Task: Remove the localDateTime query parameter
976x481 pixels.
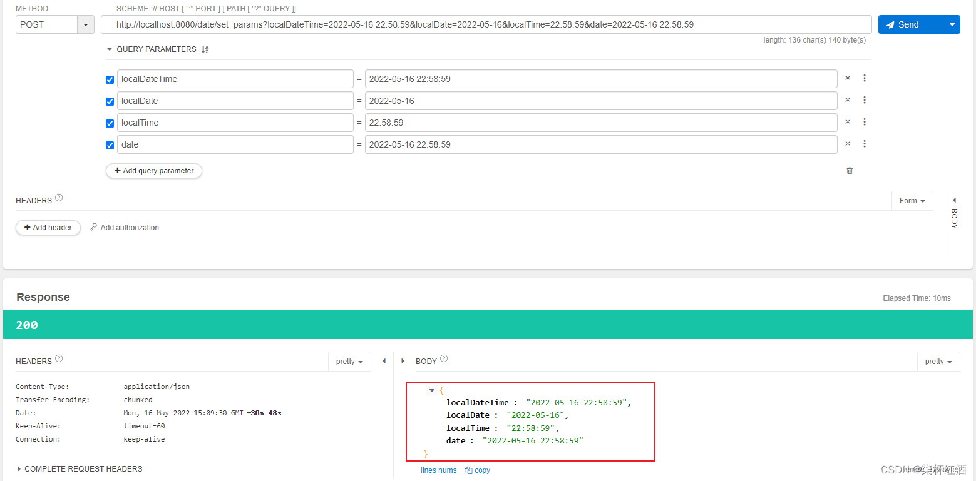Action: 848,78
